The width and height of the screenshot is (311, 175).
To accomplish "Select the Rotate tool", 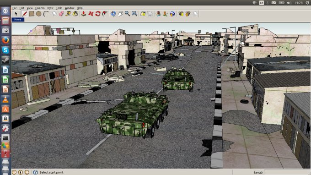I will [x=98, y=14].
